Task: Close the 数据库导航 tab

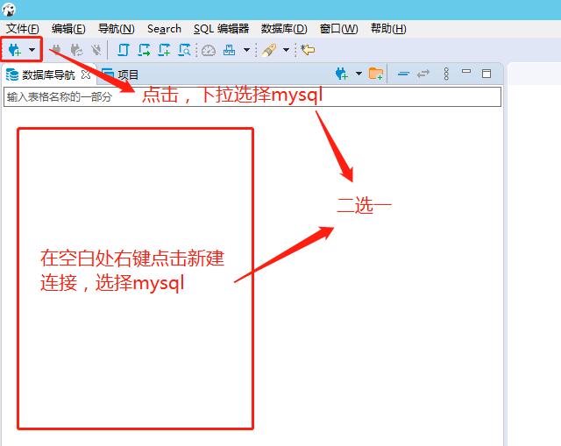Action: [86, 74]
